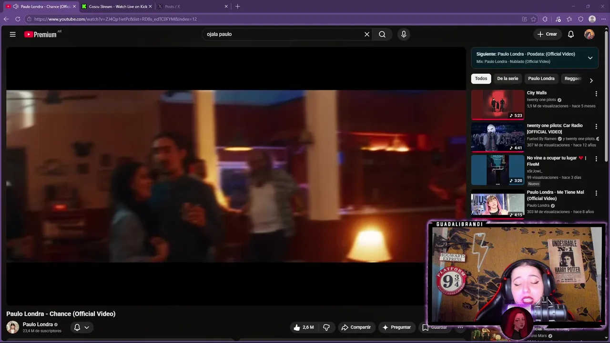The width and height of the screenshot is (610, 343).
Task: Click the Guardar save button
Action: tap(434, 327)
